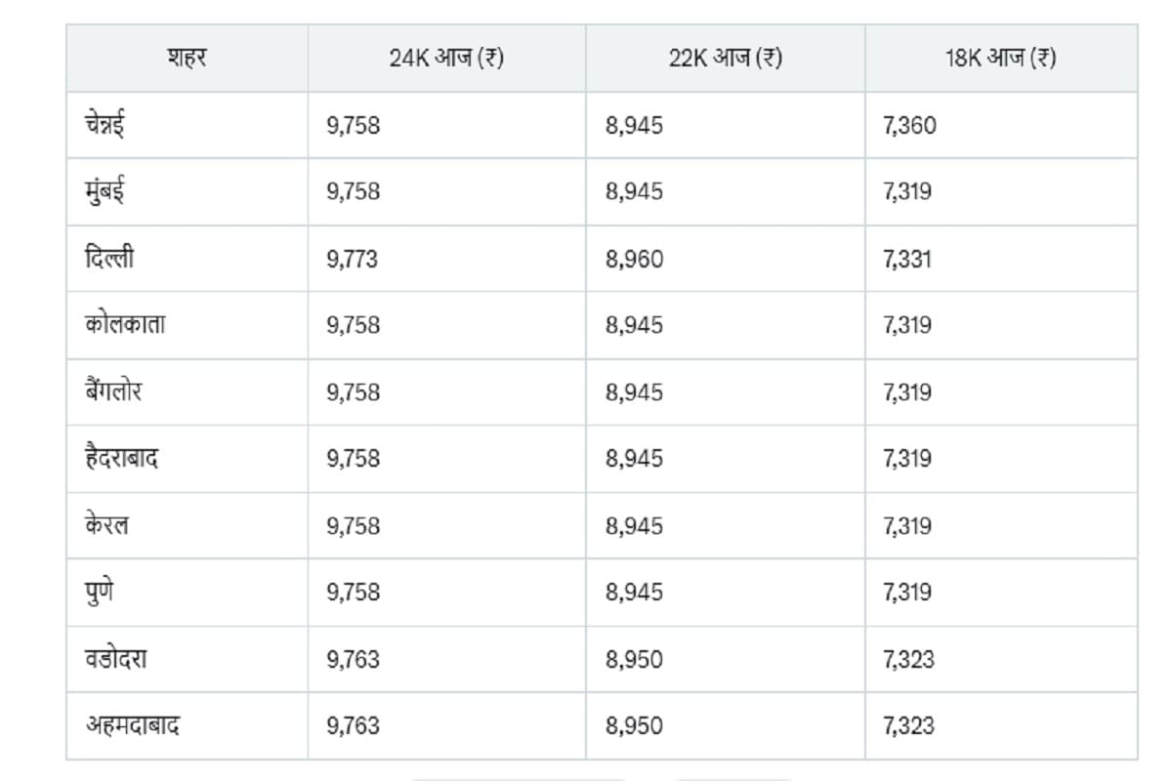Click the दिल्ली city cell
1172x781 pixels.
click(x=107, y=259)
